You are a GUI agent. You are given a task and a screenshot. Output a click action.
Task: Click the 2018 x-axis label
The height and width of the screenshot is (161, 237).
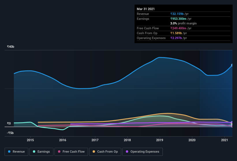(127, 140)
